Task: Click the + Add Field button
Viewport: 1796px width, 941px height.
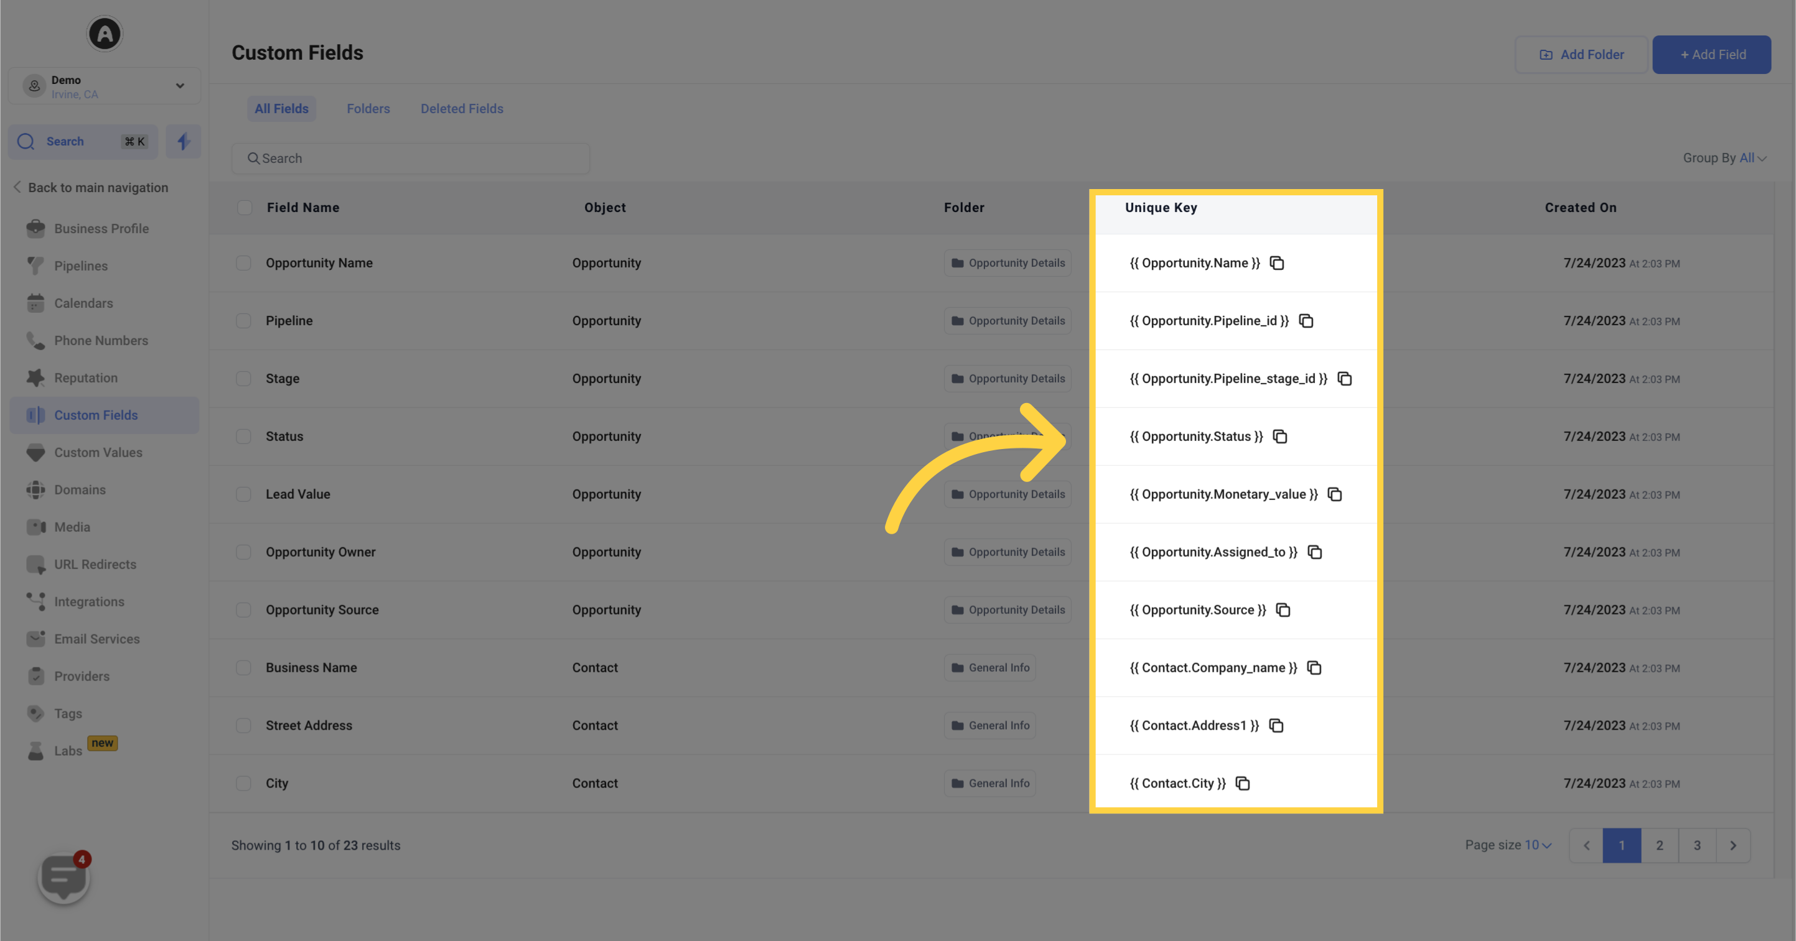Action: coord(1711,54)
